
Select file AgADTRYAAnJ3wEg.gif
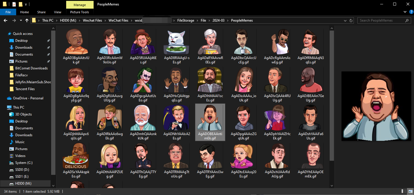[x=210, y=160]
